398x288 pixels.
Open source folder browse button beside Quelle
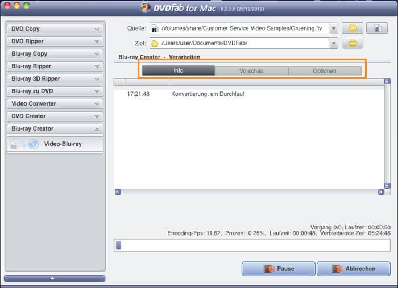[353, 28]
